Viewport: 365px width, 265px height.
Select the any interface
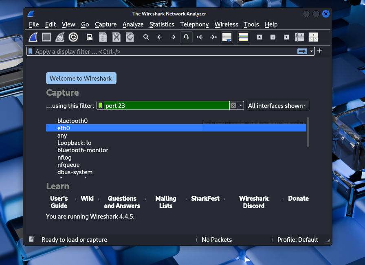[62, 136]
